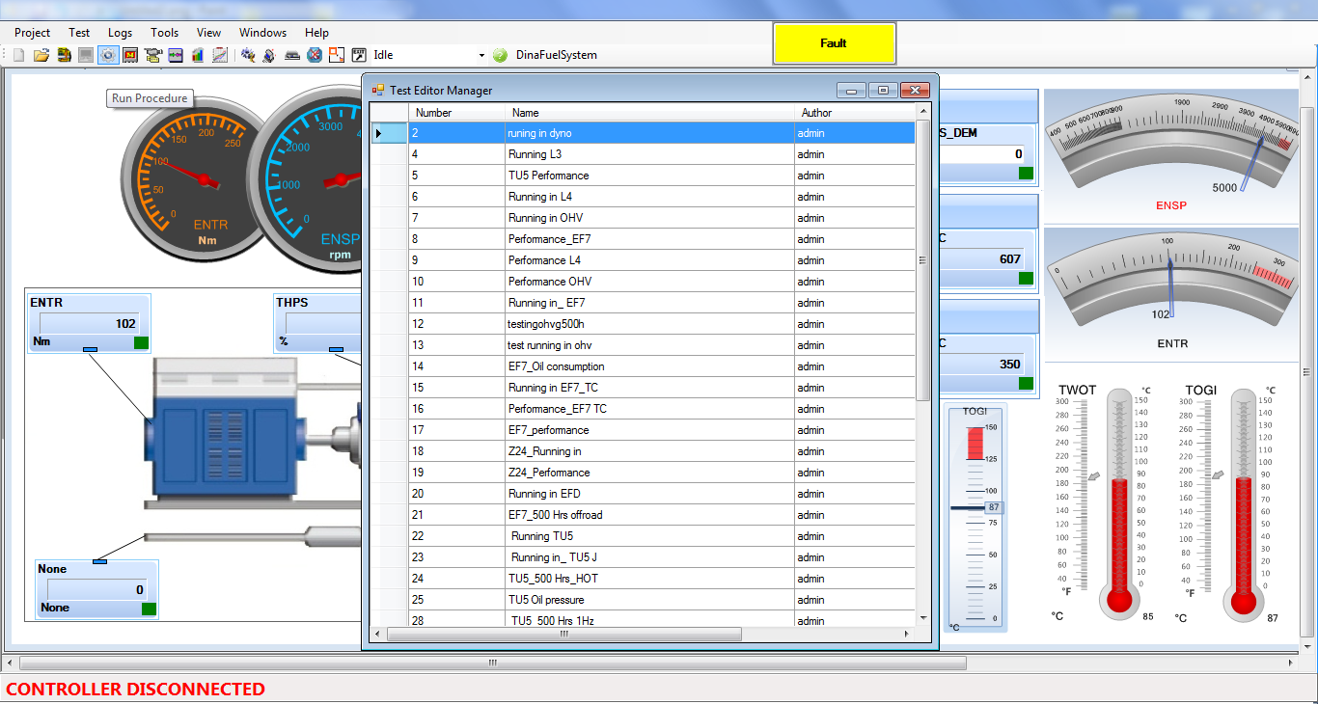Viewport: 1318px width, 704px height.
Task: Click the None widget value field showing 0
Action: pos(96,589)
